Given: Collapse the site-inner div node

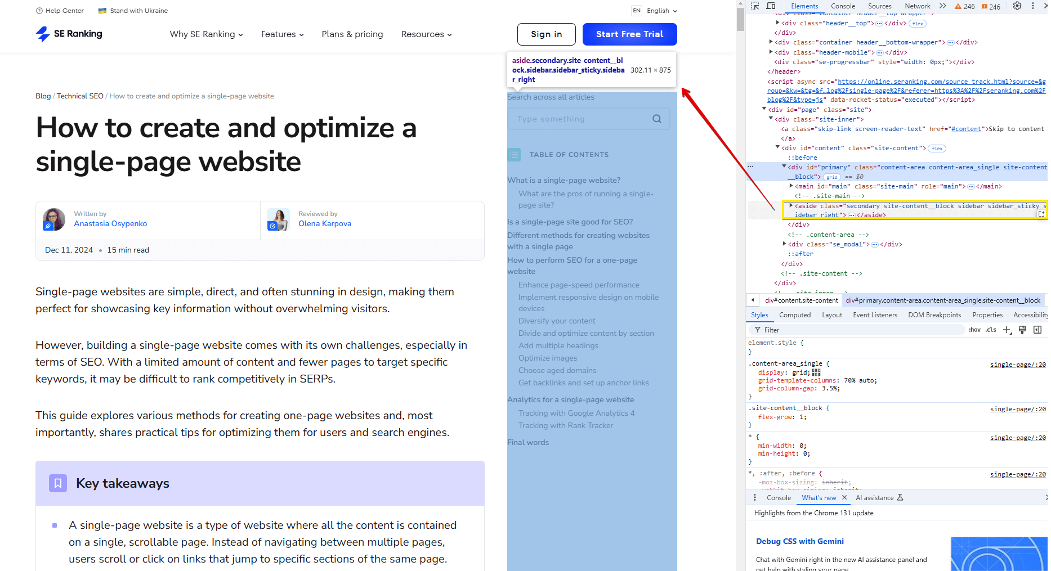Looking at the screenshot, I should 771,118.
